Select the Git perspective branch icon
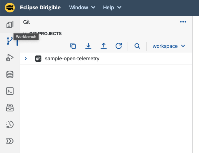 pyautogui.click(x=10, y=41)
